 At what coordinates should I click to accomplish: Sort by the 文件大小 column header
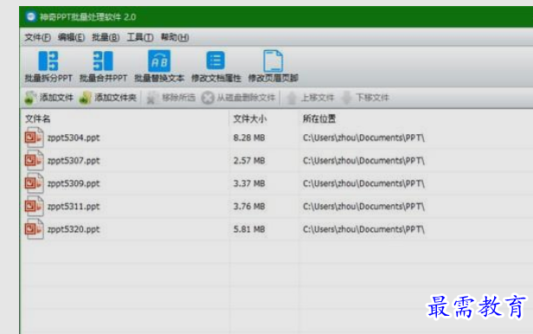click(250, 119)
